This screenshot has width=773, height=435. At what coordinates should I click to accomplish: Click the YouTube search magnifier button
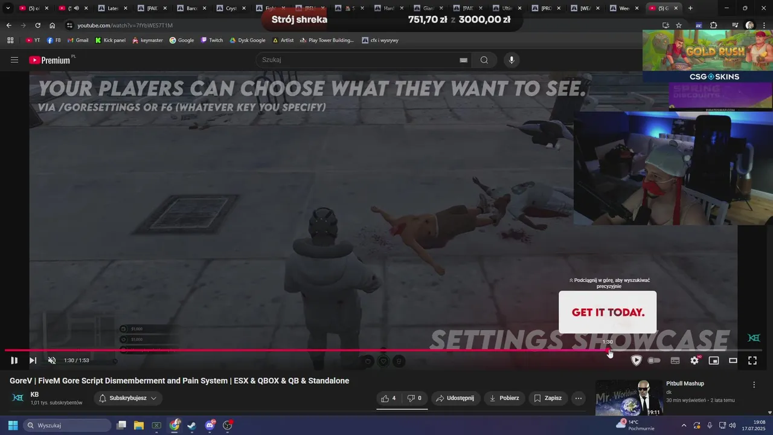click(484, 60)
